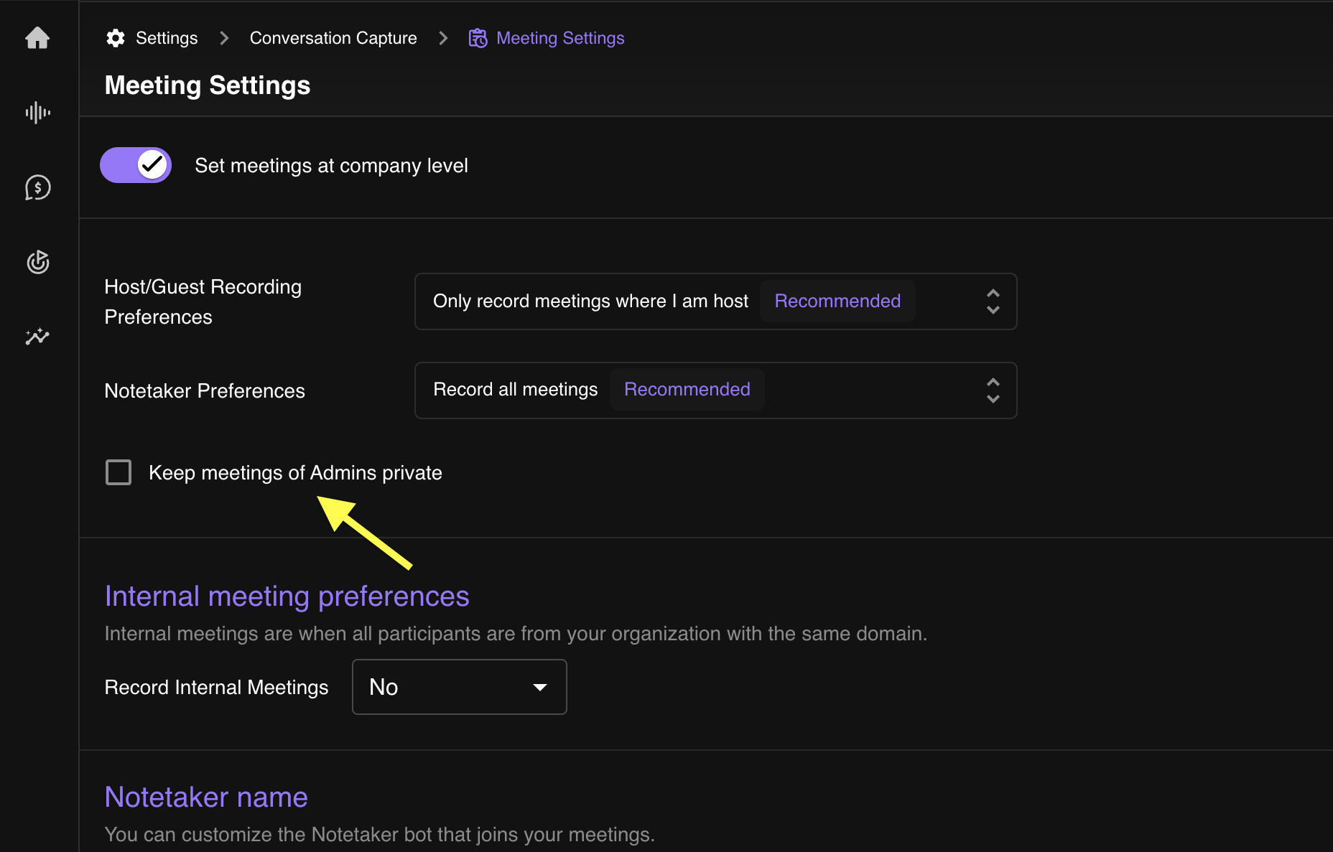The width and height of the screenshot is (1333, 852).
Task: Open the dollar chat bubble sidebar icon
Action: [x=37, y=188]
